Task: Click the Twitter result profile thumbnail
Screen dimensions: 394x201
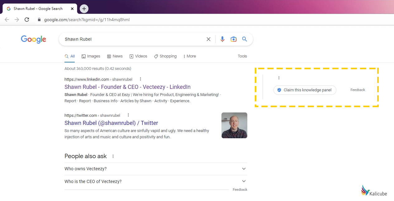Action: 234,125
